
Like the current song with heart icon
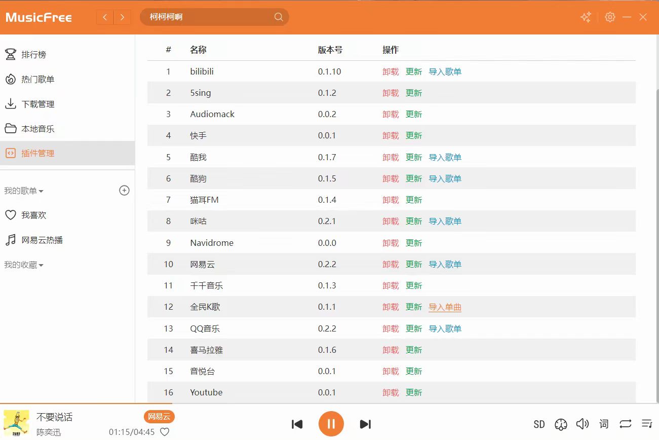point(165,432)
